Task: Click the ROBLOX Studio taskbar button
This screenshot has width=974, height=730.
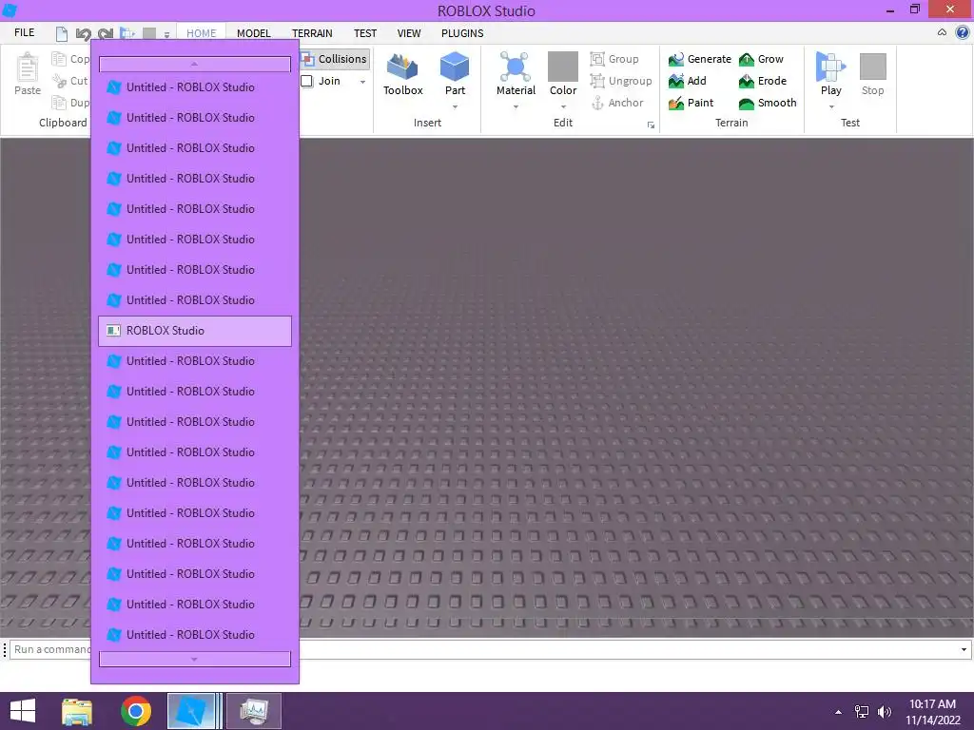Action: tap(194, 711)
